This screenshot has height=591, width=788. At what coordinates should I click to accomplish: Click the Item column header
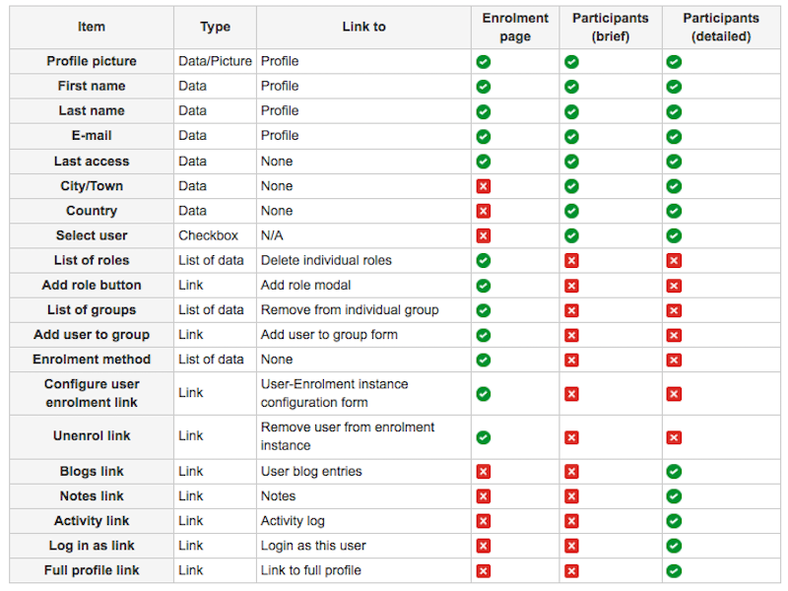pos(92,27)
